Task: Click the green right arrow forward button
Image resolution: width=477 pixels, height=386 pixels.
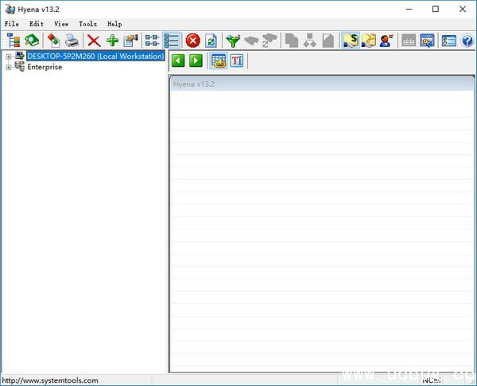Action: coord(196,60)
